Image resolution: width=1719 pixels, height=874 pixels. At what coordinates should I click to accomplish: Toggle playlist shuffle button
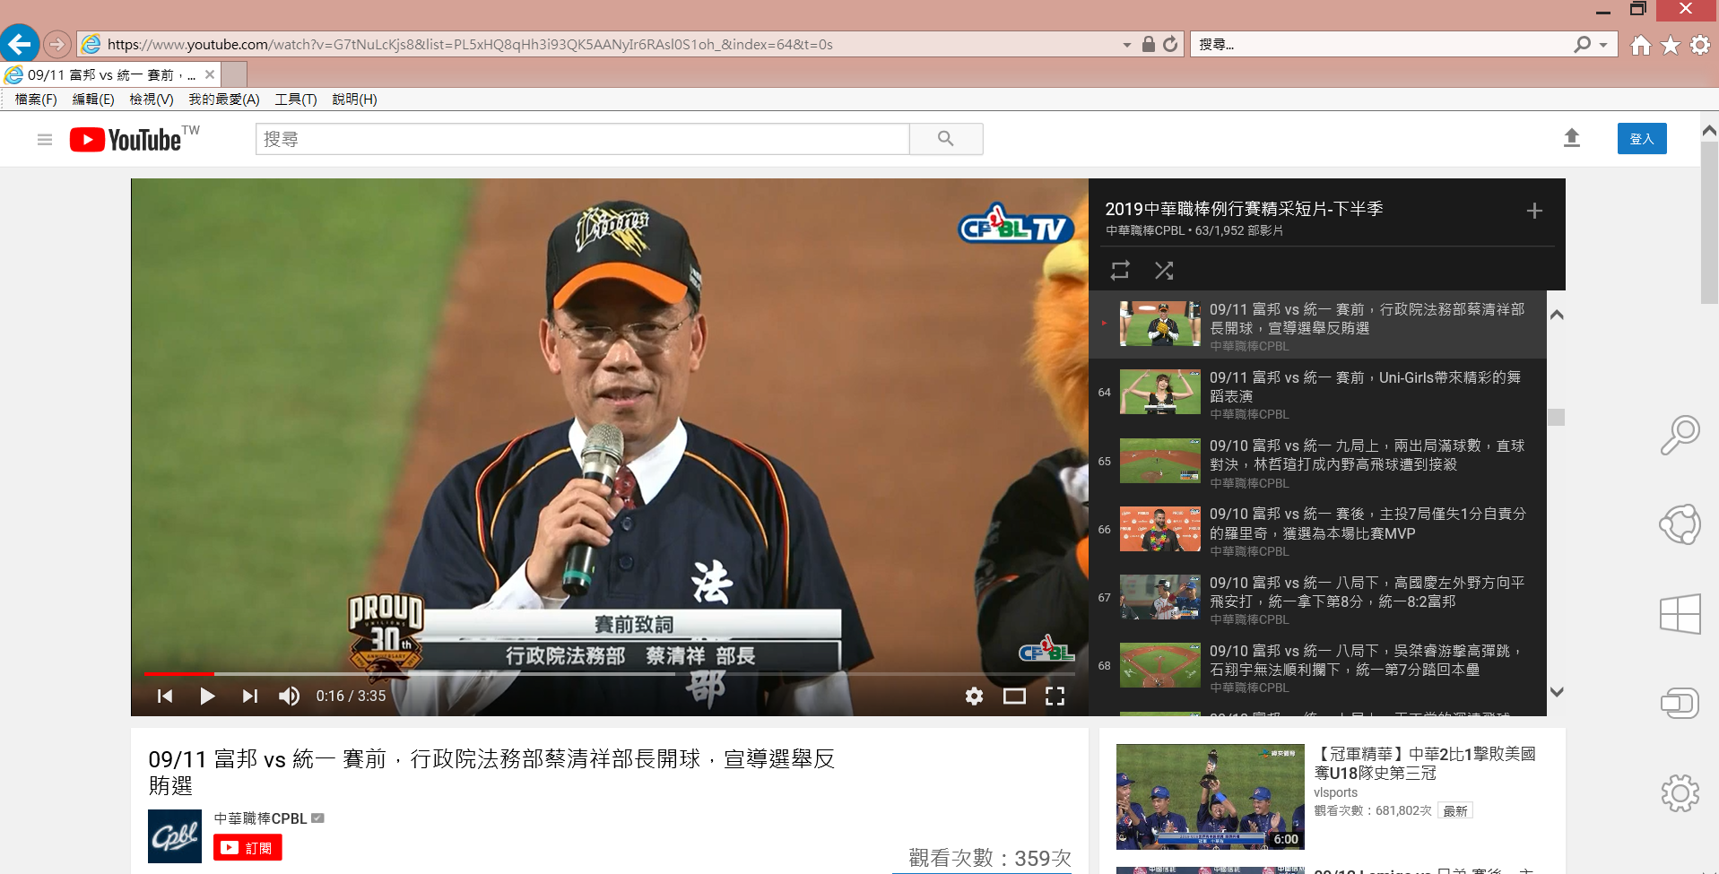(1164, 270)
